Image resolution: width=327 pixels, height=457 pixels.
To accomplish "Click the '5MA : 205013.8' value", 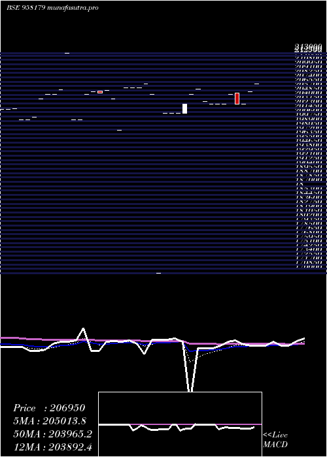I will click(50, 421).
